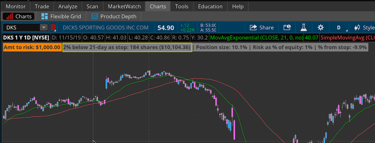375x143 pixels.
Task: Click the ask price A: 55.50
Action: pyautogui.click(x=208, y=30)
